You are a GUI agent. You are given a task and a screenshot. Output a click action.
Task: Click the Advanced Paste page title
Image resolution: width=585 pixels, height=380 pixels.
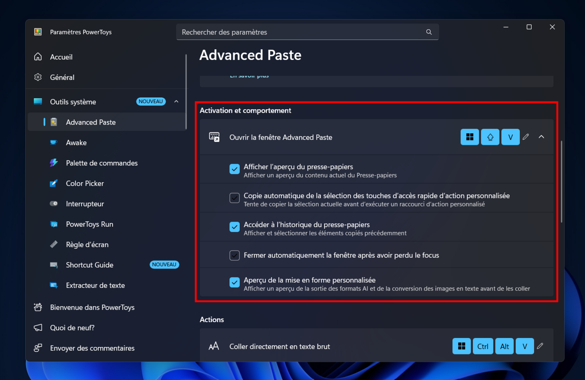pyautogui.click(x=250, y=55)
